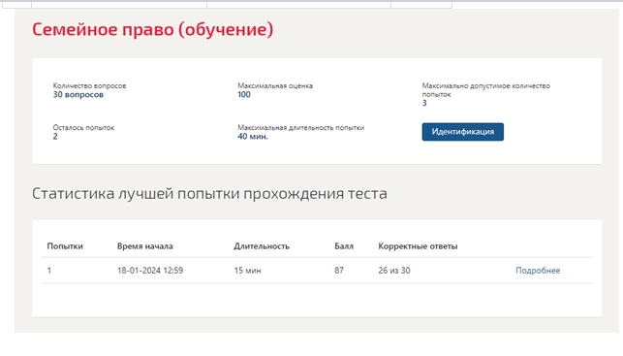623x356 pixels.
Task: Click the Количество вопросов label
Action: pyautogui.click(x=89, y=85)
